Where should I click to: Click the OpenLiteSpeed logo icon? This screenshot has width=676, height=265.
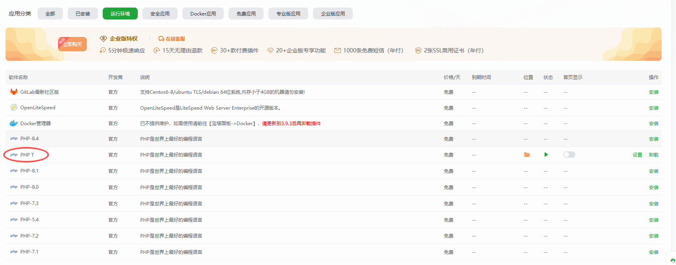point(14,107)
